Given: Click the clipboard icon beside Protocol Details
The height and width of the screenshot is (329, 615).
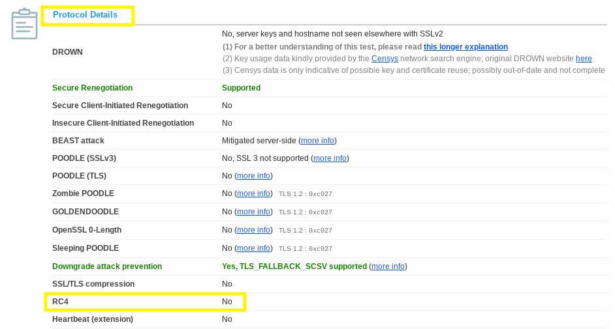Looking at the screenshot, I should click(24, 23).
